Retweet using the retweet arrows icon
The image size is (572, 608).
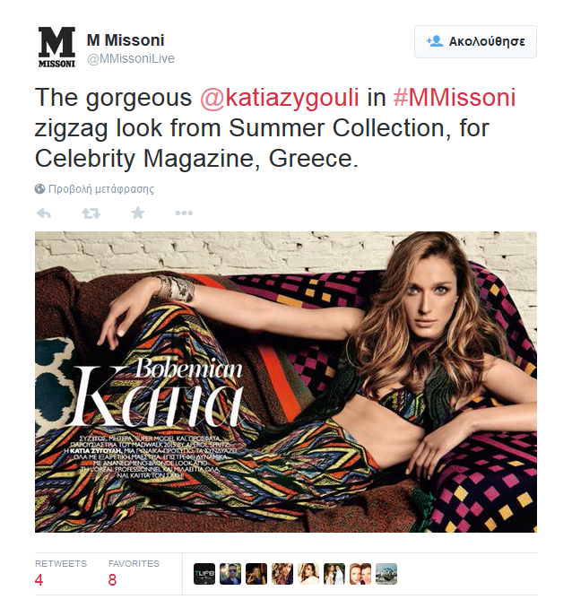91,213
